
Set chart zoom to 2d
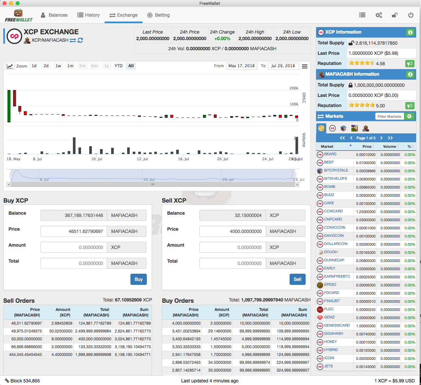click(46, 66)
